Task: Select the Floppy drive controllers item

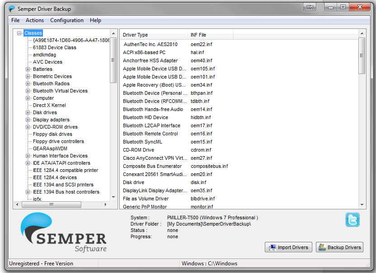Action: click(x=58, y=141)
